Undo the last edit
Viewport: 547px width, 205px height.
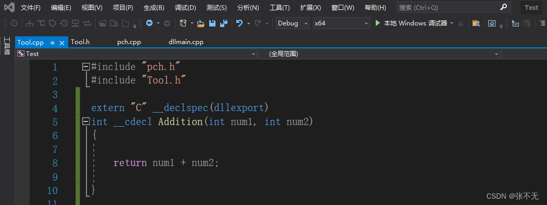coord(239,23)
